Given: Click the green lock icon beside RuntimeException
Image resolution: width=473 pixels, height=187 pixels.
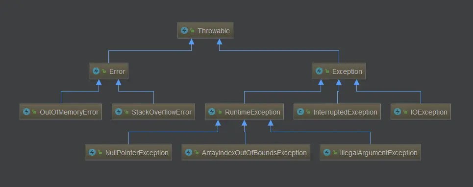Looking at the screenshot, I should click(219, 112).
